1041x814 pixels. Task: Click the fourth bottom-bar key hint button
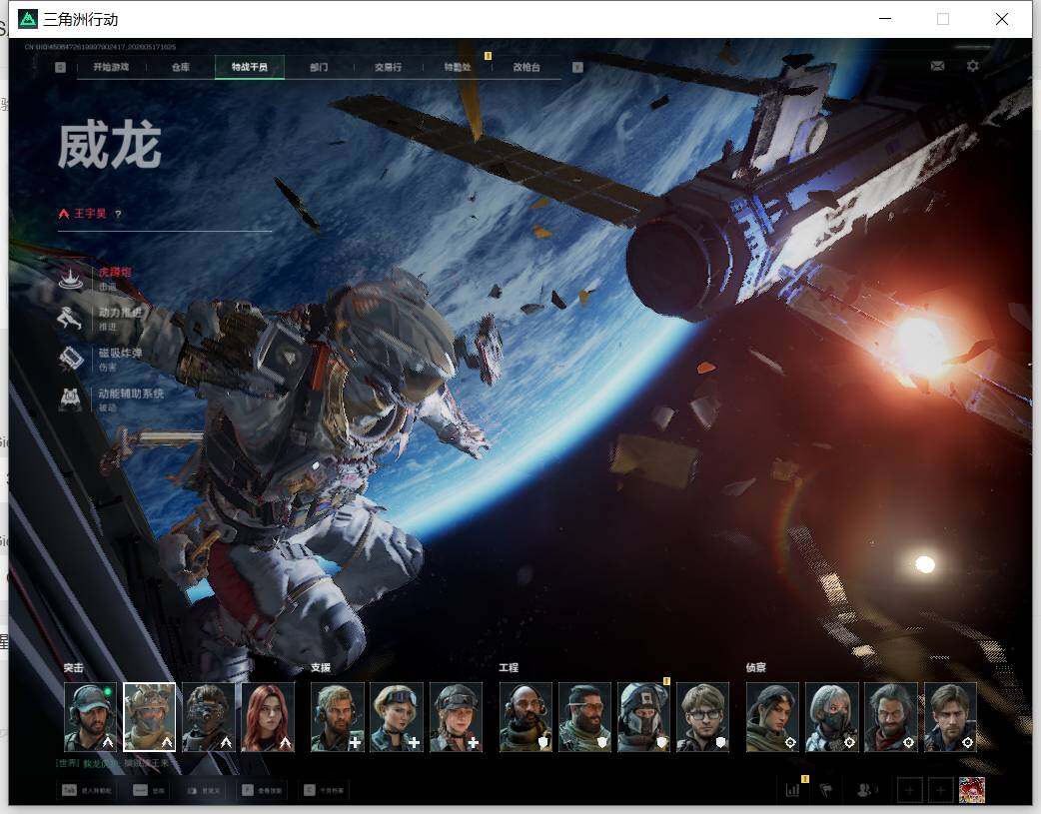tap(262, 791)
